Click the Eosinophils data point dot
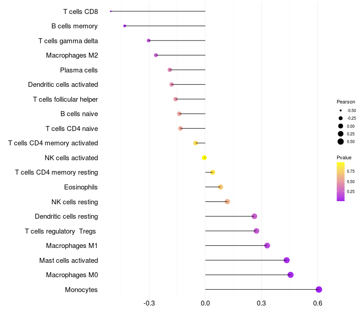Screen dimensions: 361x315 pos(221,187)
